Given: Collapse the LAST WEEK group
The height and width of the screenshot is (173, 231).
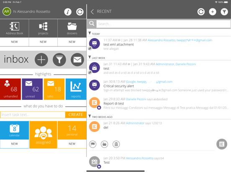Looking at the screenshot, I should pos(90,57).
